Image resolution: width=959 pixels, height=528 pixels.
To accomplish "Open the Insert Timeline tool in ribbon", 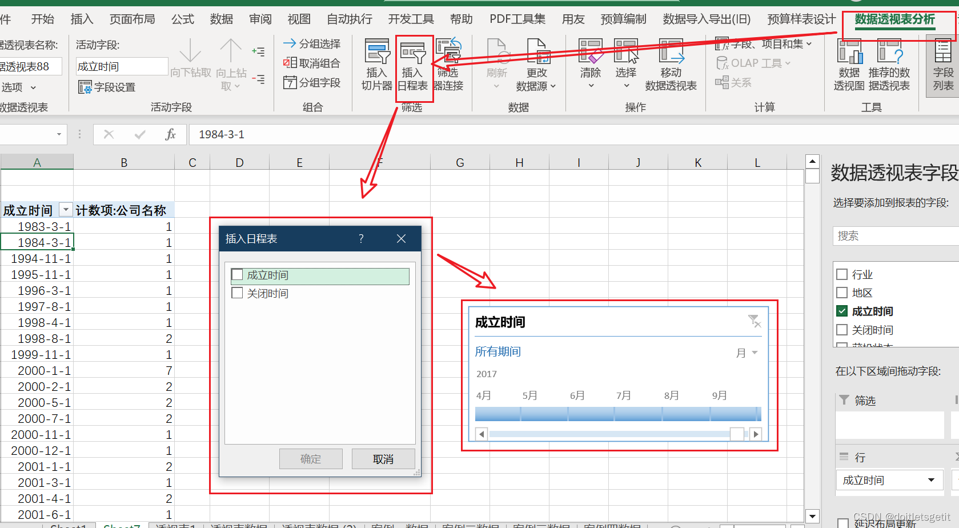I will [412, 65].
